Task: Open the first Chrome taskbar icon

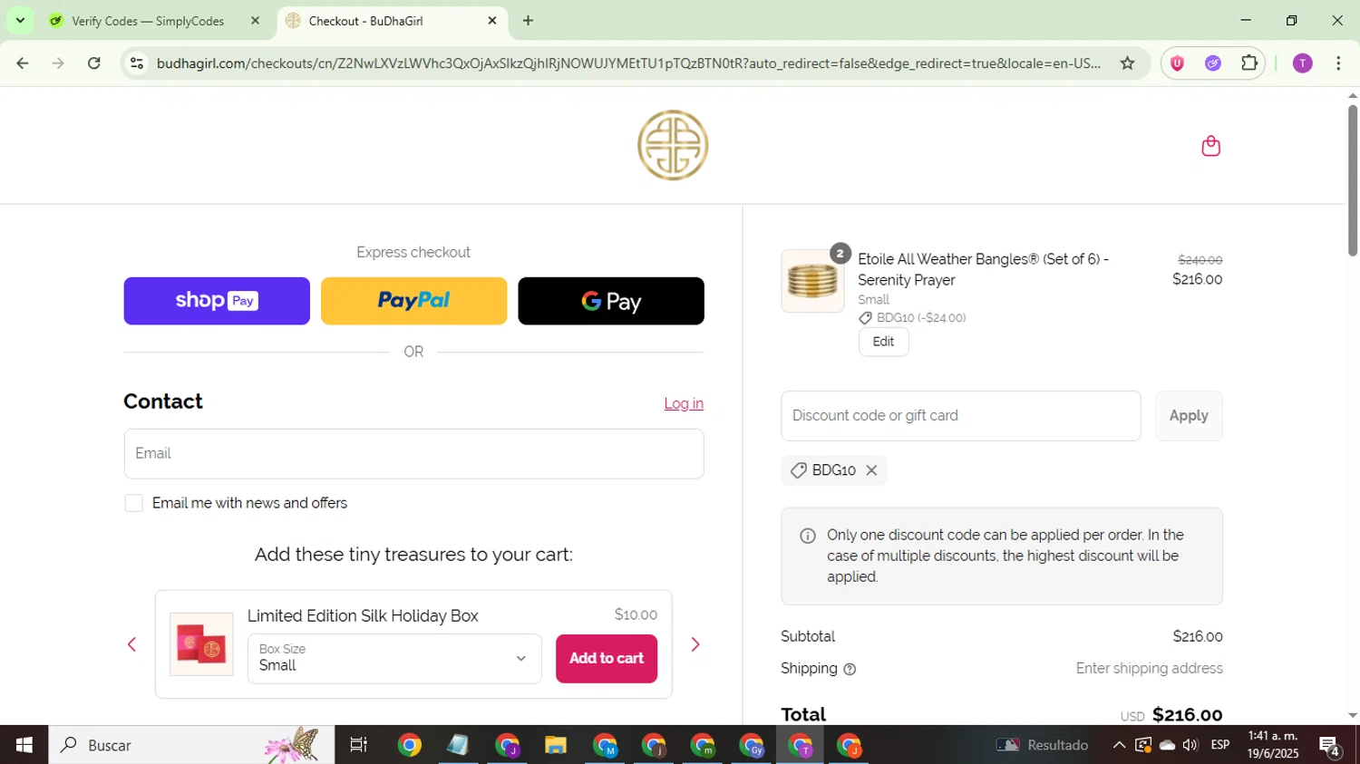Action: [x=409, y=745]
